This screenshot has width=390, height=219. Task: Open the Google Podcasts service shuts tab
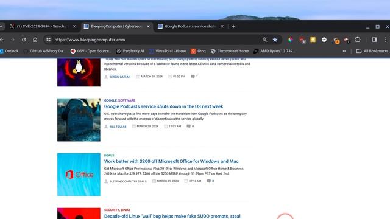point(188,26)
